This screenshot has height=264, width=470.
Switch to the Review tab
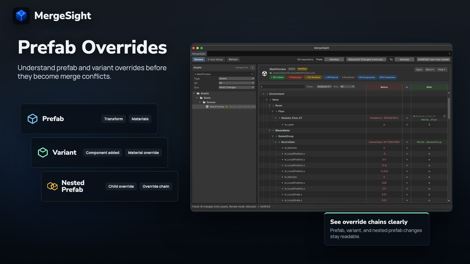[x=199, y=59]
